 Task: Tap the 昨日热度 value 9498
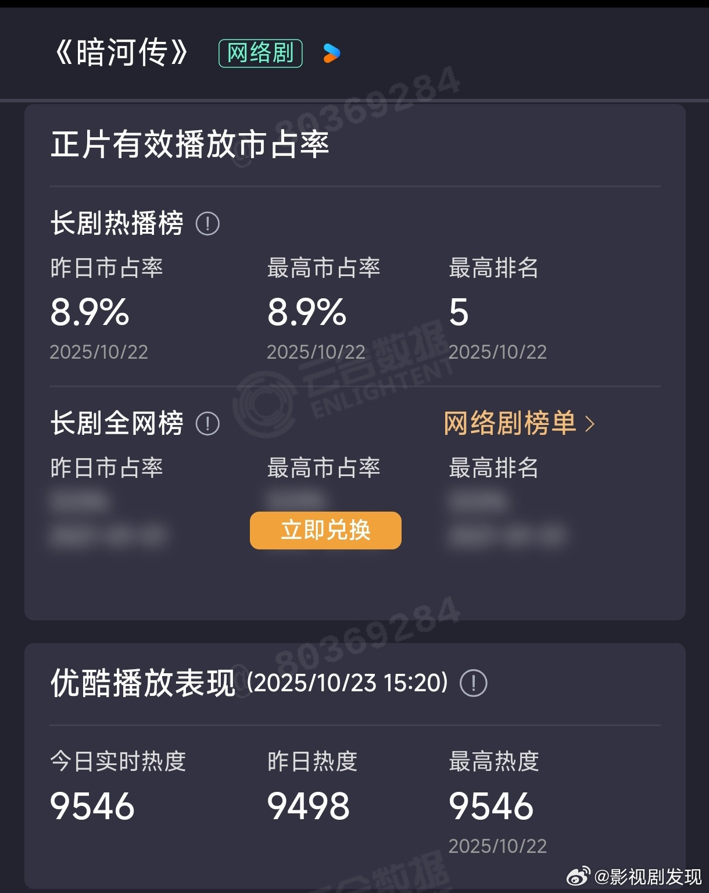pos(309,806)
